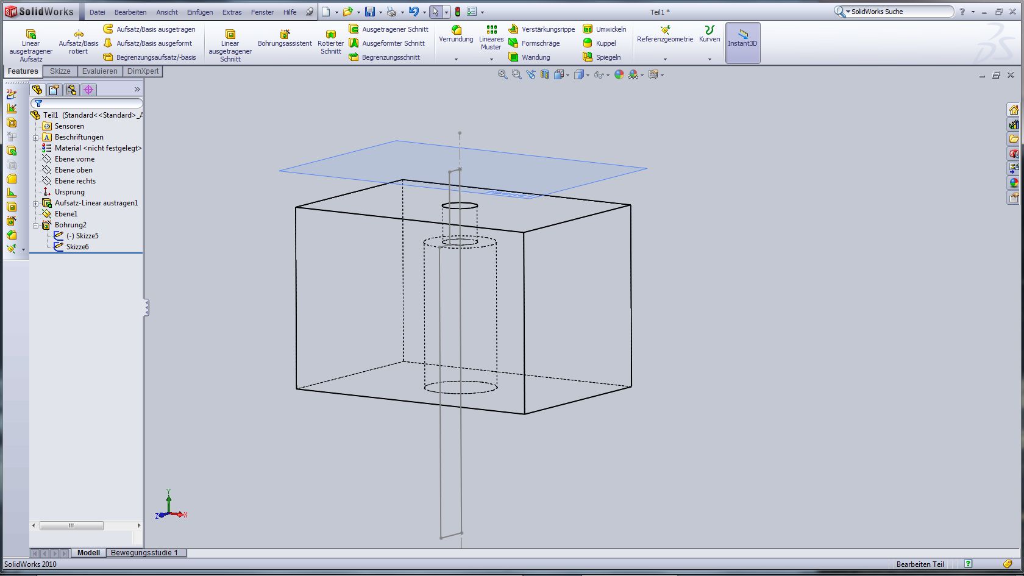Open the Kurven tool
This screenshot has height=576, width=1024.
709,34
